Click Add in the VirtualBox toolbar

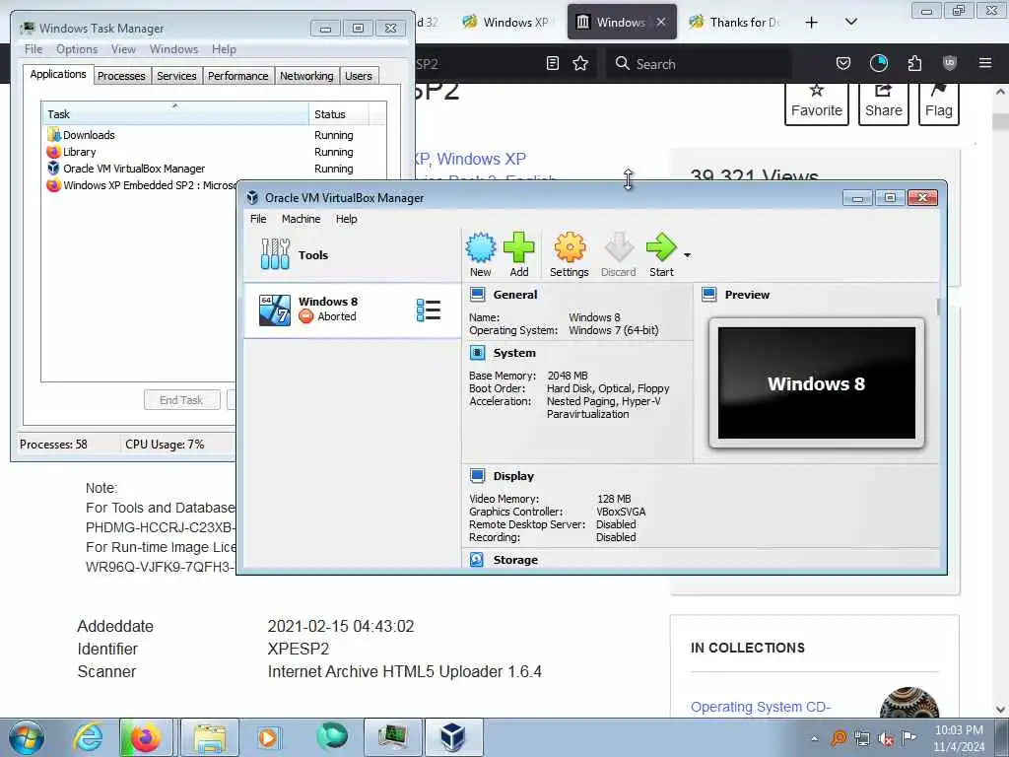tap(518, 255)
